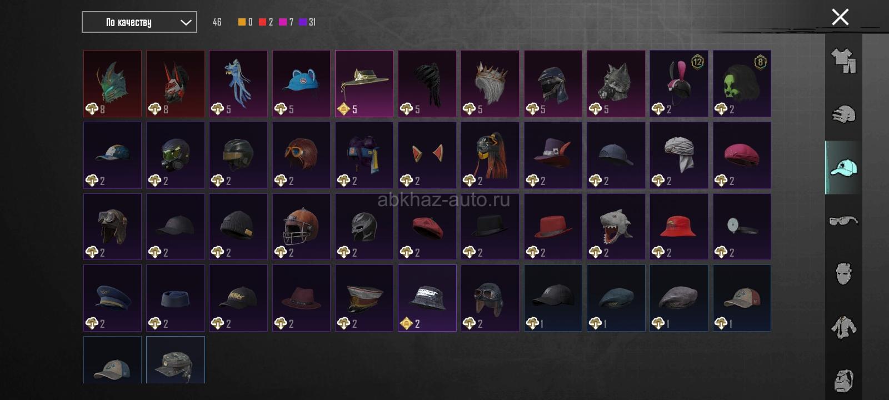Click the dropdown chevron arrow
889x400 pixels.
186,22
